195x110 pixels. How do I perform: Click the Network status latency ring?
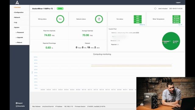pos(99,19)
